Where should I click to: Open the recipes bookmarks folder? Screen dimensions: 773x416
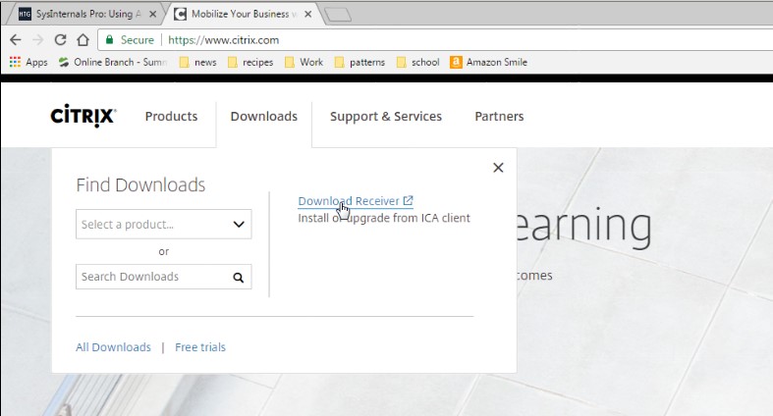pyautogui.click(x=250, y=62)
